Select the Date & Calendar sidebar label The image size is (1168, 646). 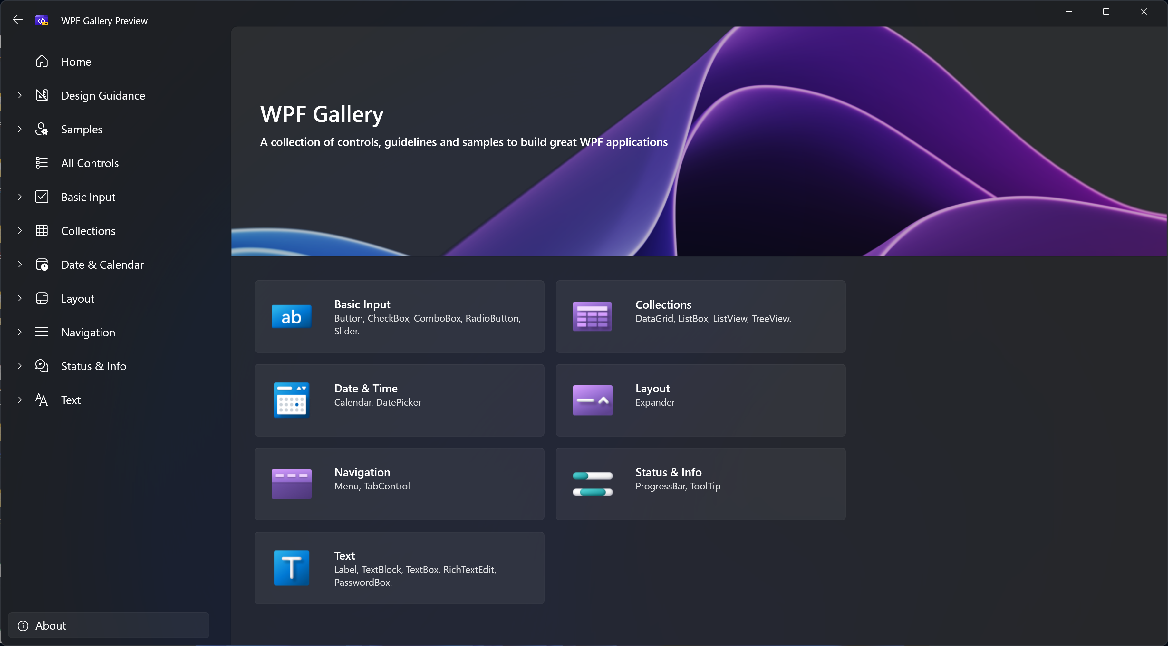coord(102,265)
